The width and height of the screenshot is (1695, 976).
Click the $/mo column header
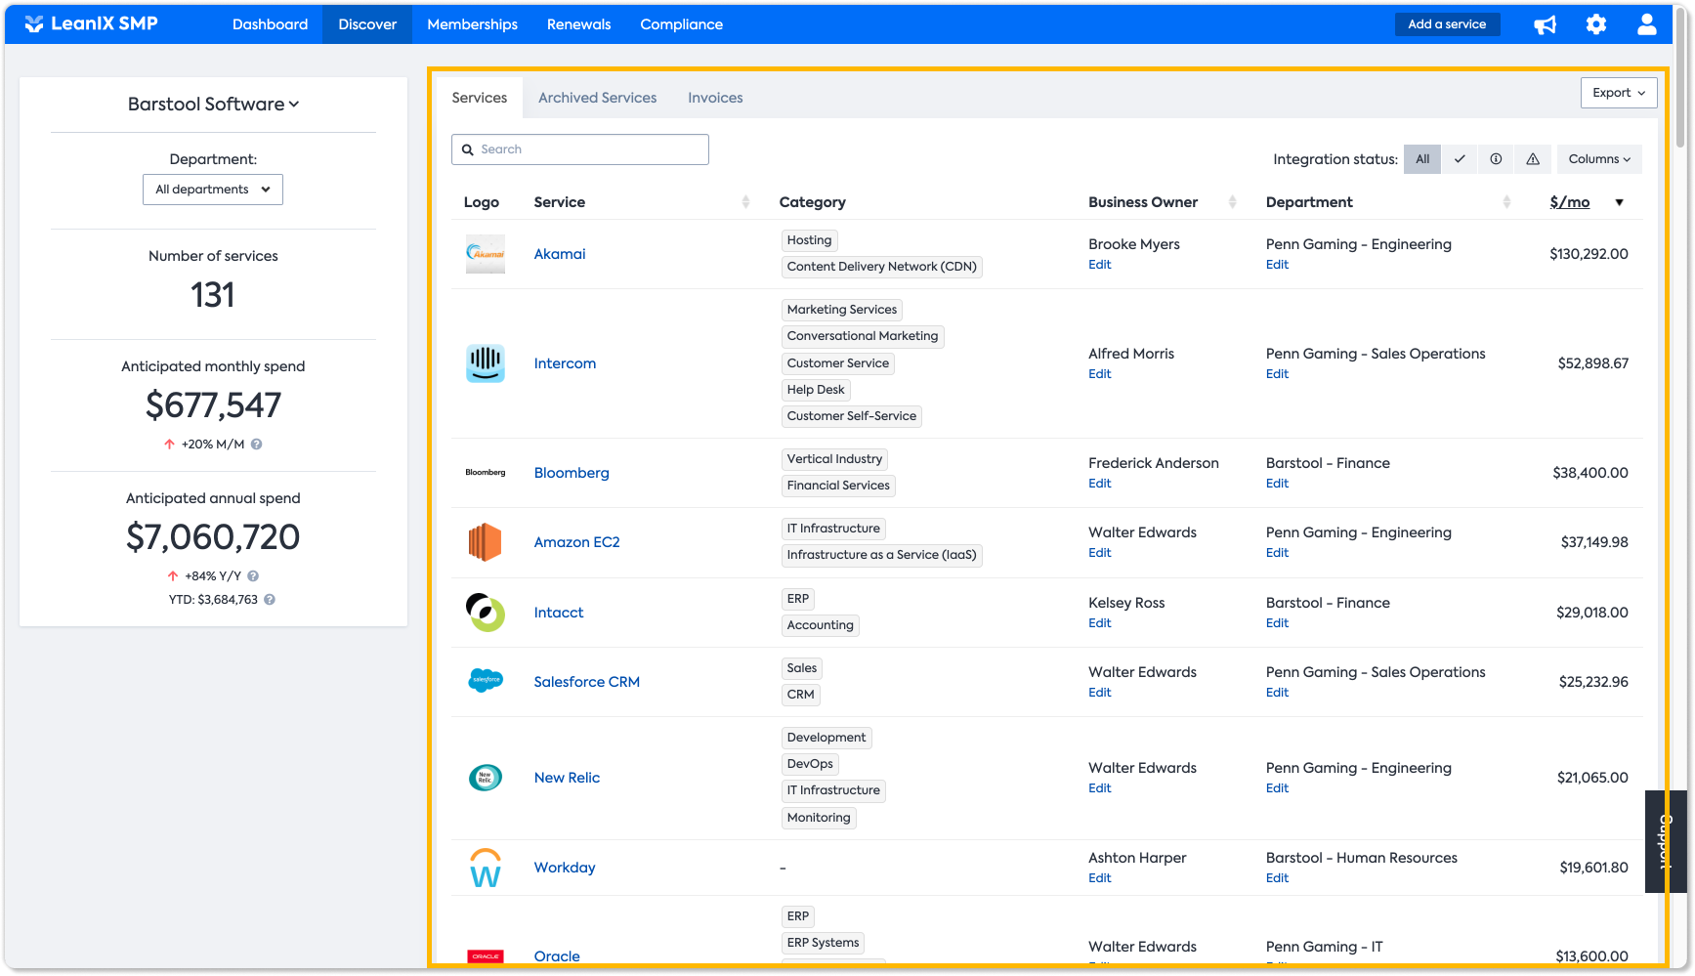(x=1570, y=202)
